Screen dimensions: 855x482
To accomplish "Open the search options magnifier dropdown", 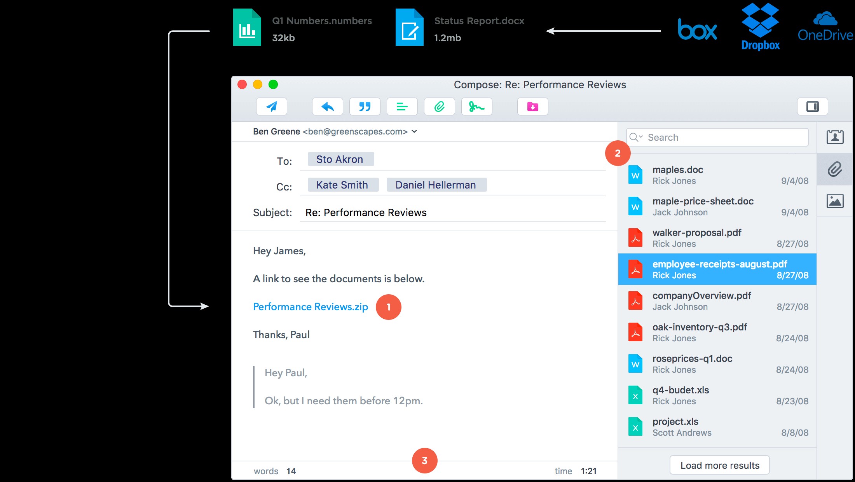I will click(x=636, y=137).
